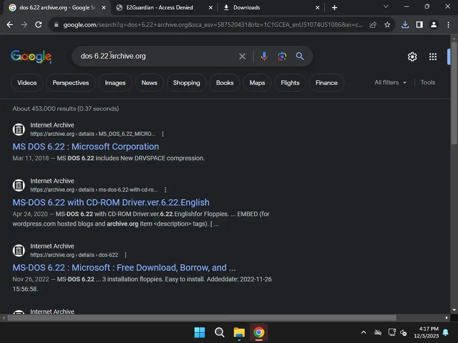Reload the current page
458x343 pixels.
coord(38,25)
